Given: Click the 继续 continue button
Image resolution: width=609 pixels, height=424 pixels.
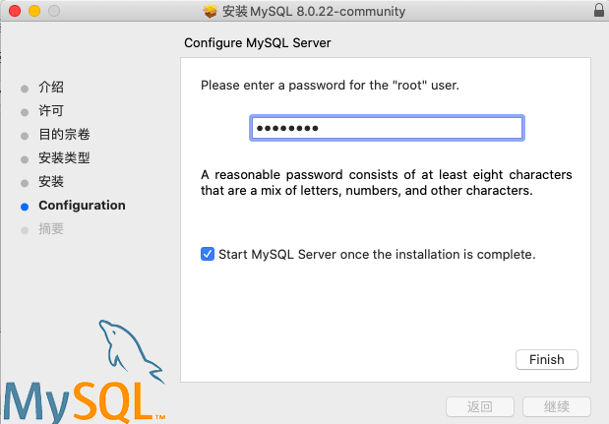Looking at the screenshot, I should [556, 406].
